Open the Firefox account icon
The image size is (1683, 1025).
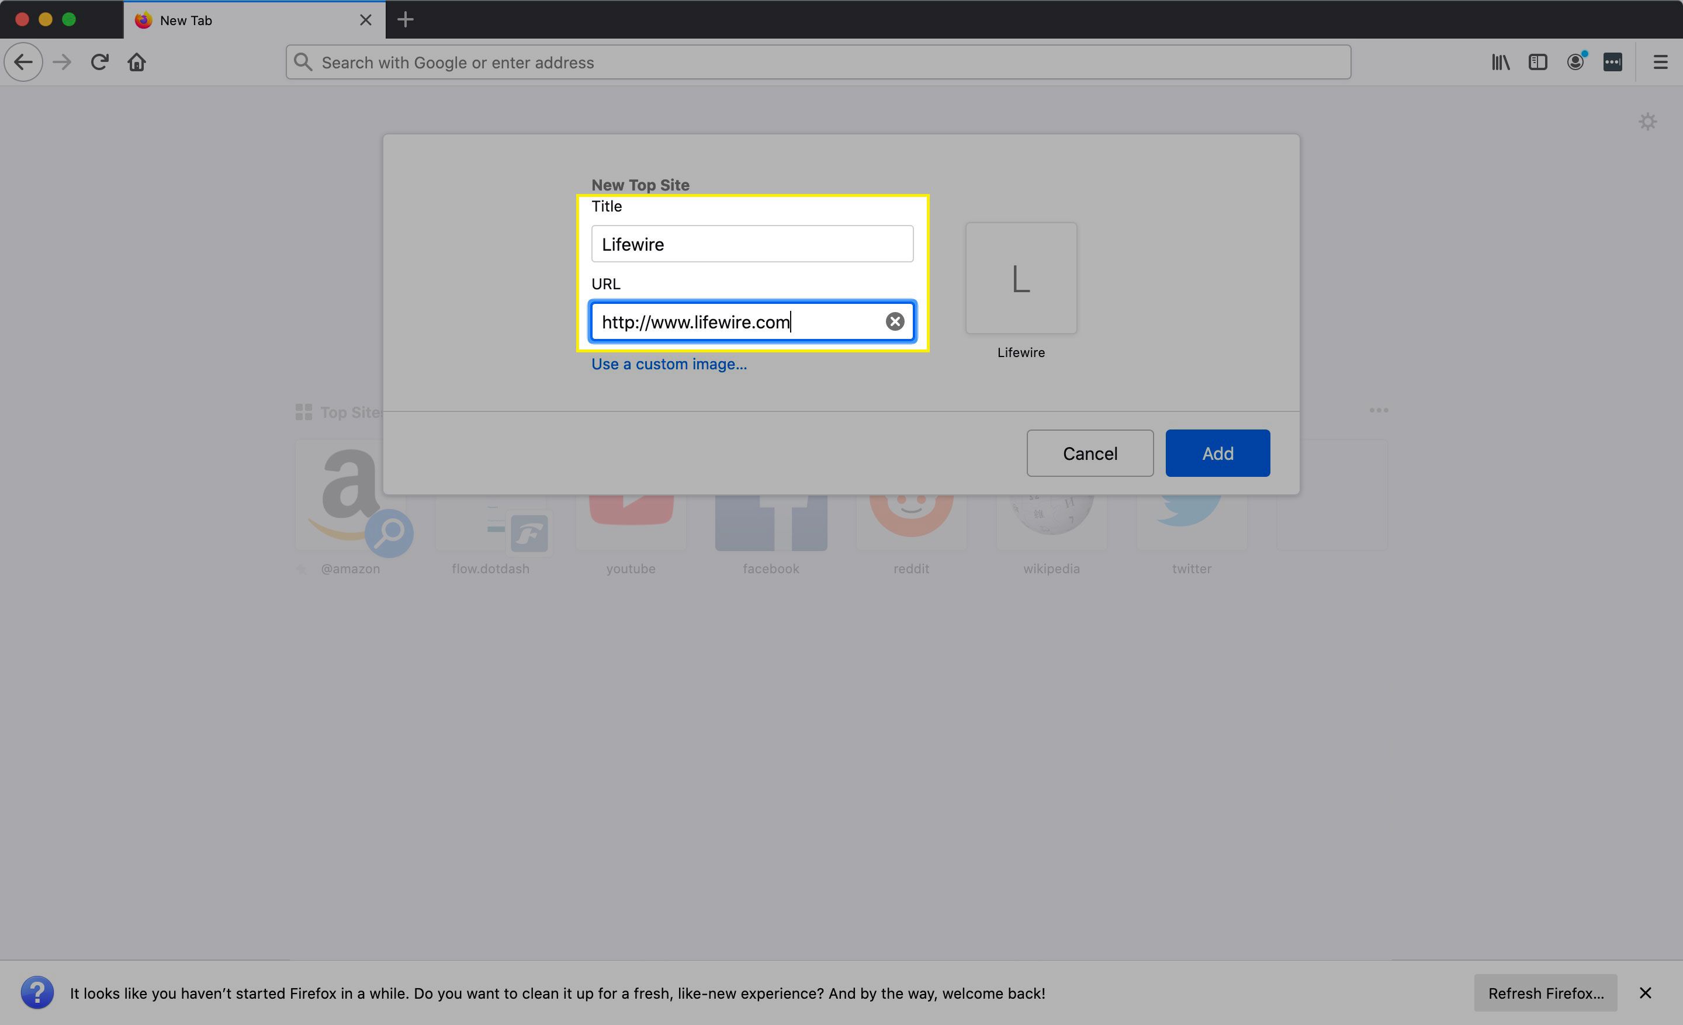tap(1575, 62)
